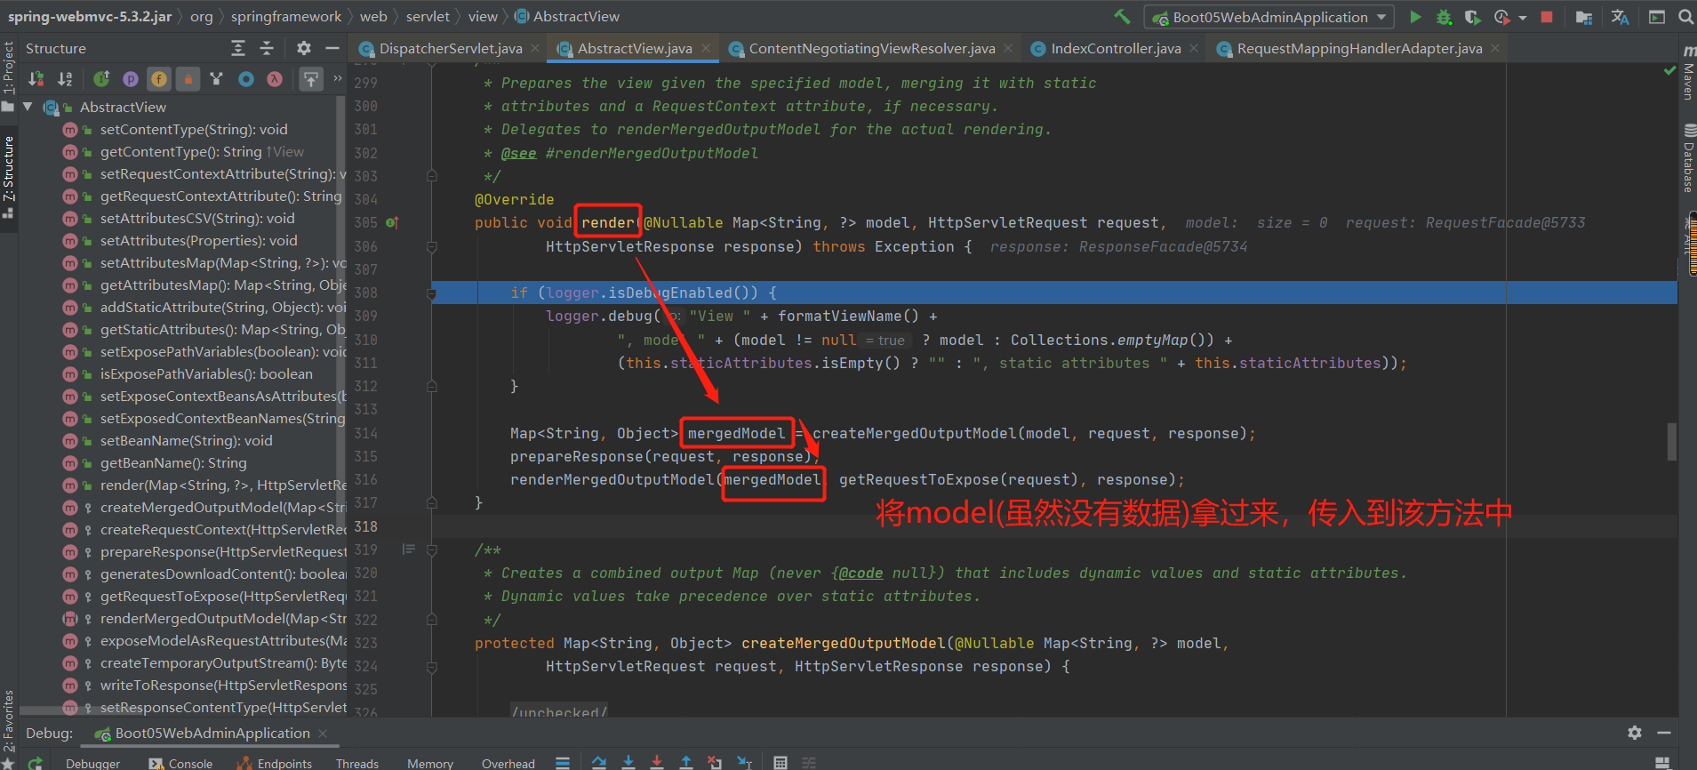
Task: Open Threads tab in Debug panel
Action: (357, 763)
